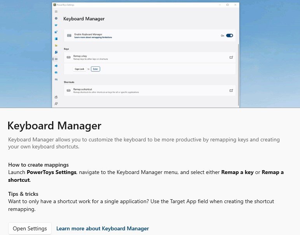
Task: Click keyboard icon beside Remap a shortcut
Action: 68,91
